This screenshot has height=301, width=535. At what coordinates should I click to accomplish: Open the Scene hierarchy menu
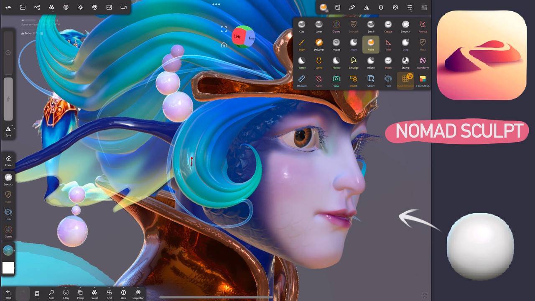(37, 7)
